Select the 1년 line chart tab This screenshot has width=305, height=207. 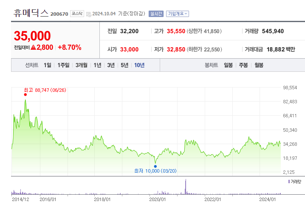(x=97, y=65)
